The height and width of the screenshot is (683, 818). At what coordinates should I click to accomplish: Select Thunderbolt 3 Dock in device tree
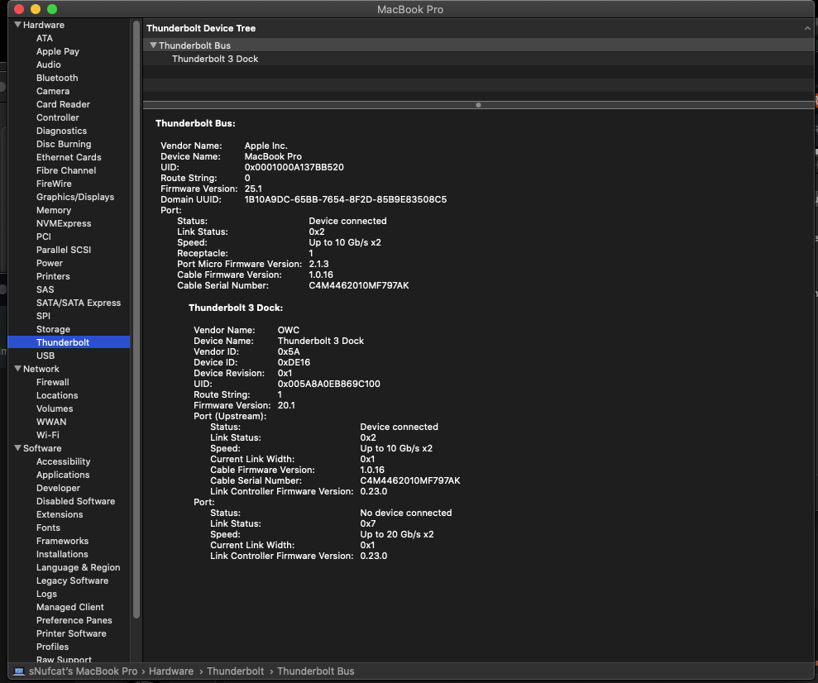(x=215, y=59)
